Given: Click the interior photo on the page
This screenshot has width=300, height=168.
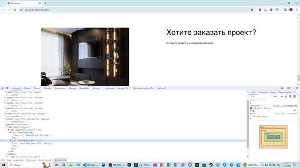Looking at the screenshot, I should point(85,57).
